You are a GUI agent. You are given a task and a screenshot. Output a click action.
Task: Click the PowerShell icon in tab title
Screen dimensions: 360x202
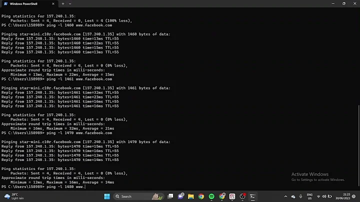(x=5, y=3)
